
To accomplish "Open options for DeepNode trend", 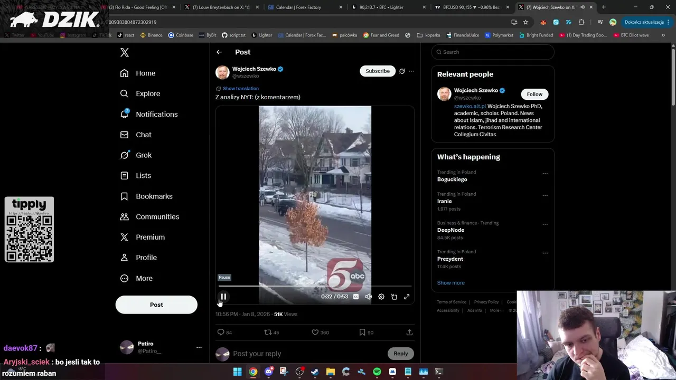I will (545, 224).
